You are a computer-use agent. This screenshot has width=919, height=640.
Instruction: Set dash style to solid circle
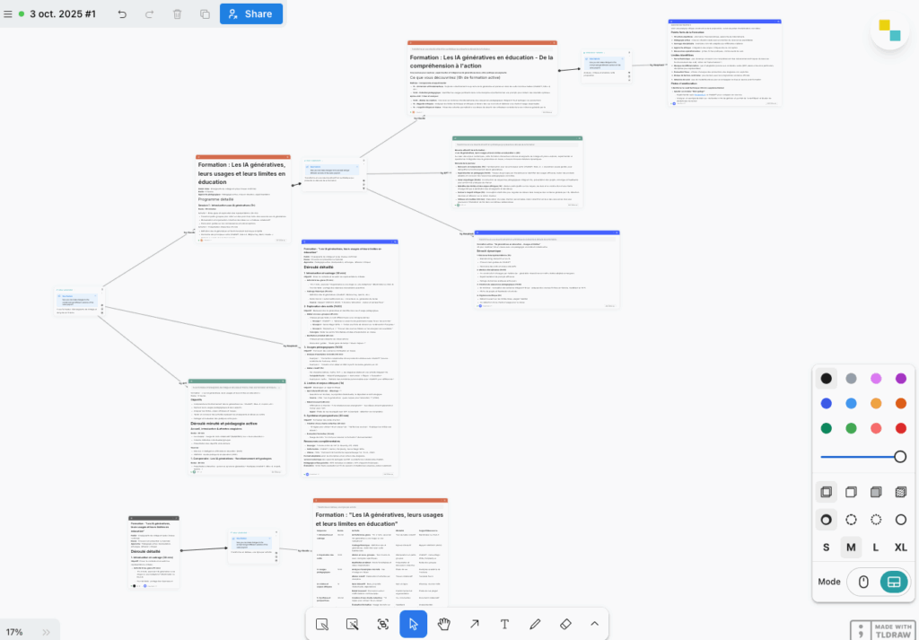(x=900, y=519)
